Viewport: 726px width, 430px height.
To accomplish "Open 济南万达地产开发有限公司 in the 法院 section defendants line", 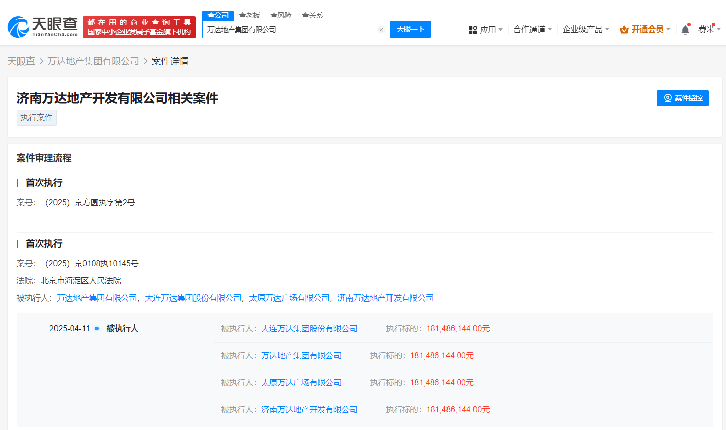I will click(x=385, y=298).
